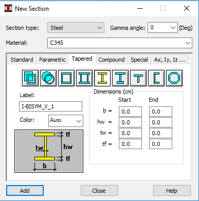Open the Compound tab
This screenshot has height=201, width=199.
pyautogui.click(x=112, y=60)
